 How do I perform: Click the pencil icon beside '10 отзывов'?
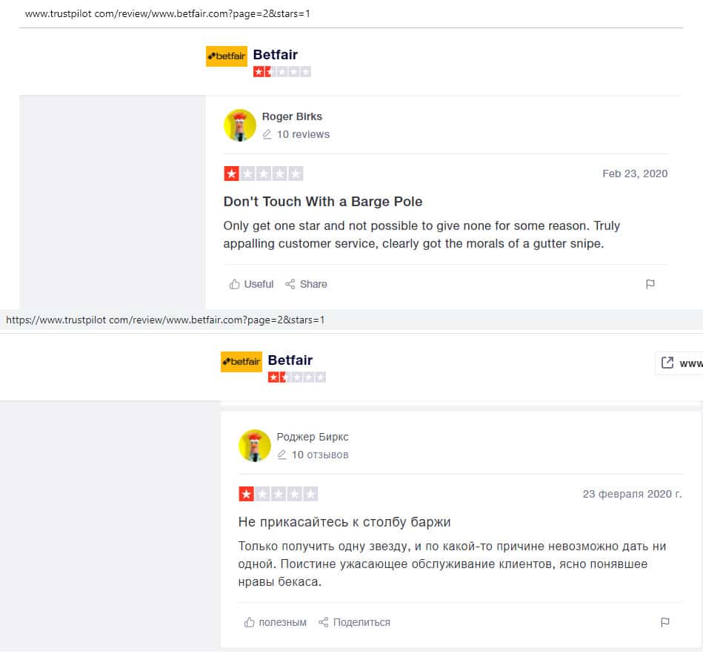tap(282, 455)
